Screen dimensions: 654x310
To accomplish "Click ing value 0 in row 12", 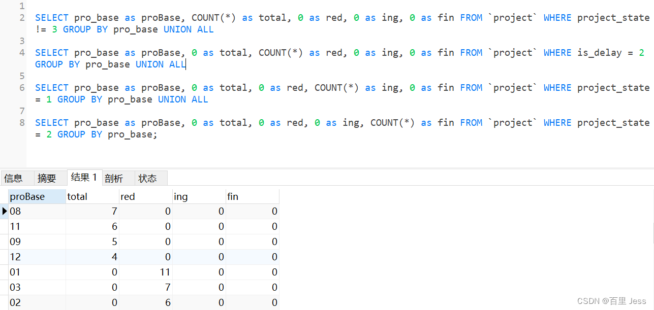I will (199, 257).
